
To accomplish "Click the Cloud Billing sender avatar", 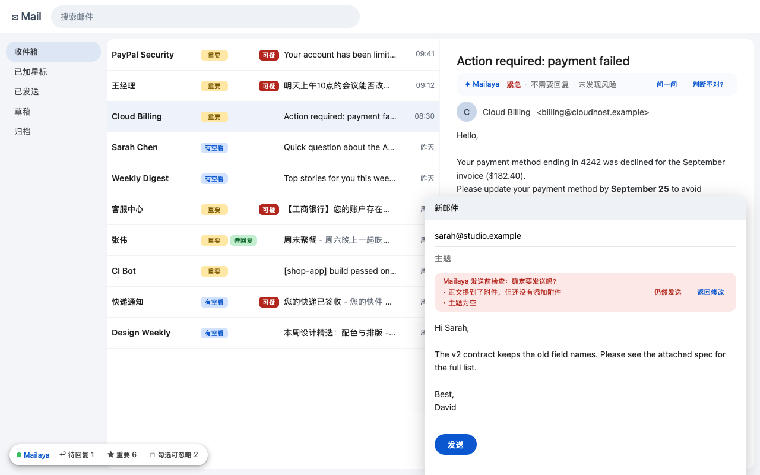I will pos(467,112).
